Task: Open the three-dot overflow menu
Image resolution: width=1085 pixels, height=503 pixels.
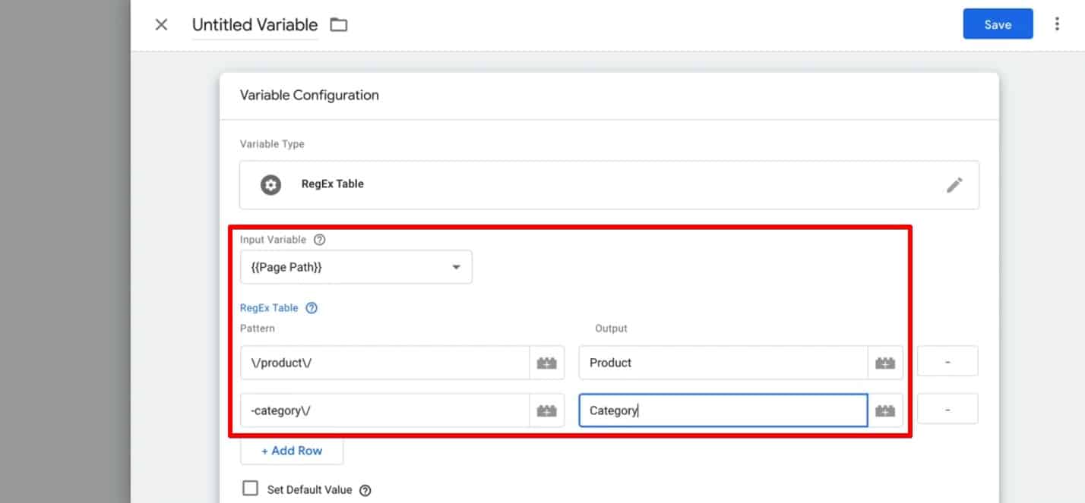Action: tap(1058, 24)
